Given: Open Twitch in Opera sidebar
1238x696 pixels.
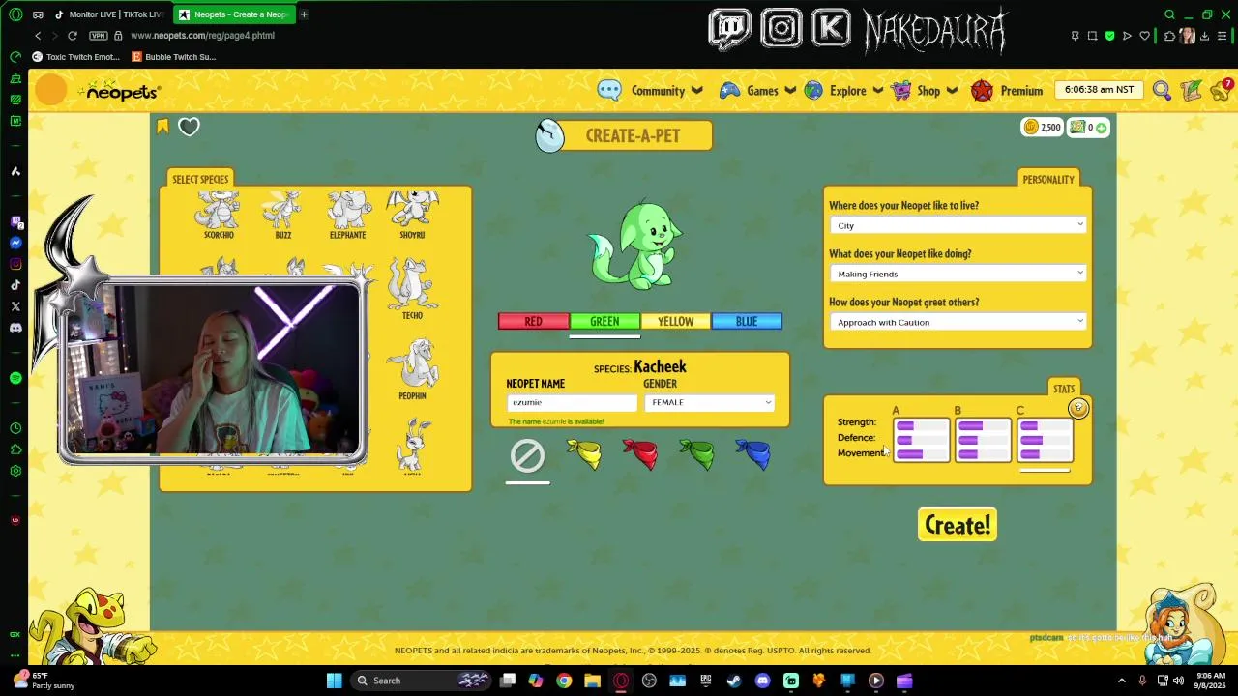Looking at the screenshot, I should [x=15, y=221].
